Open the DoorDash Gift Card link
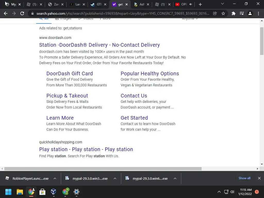264x198 pixels. tap(70, 73)
